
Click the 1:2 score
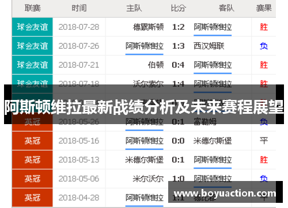pyautogui.click(x=179, y=27)
